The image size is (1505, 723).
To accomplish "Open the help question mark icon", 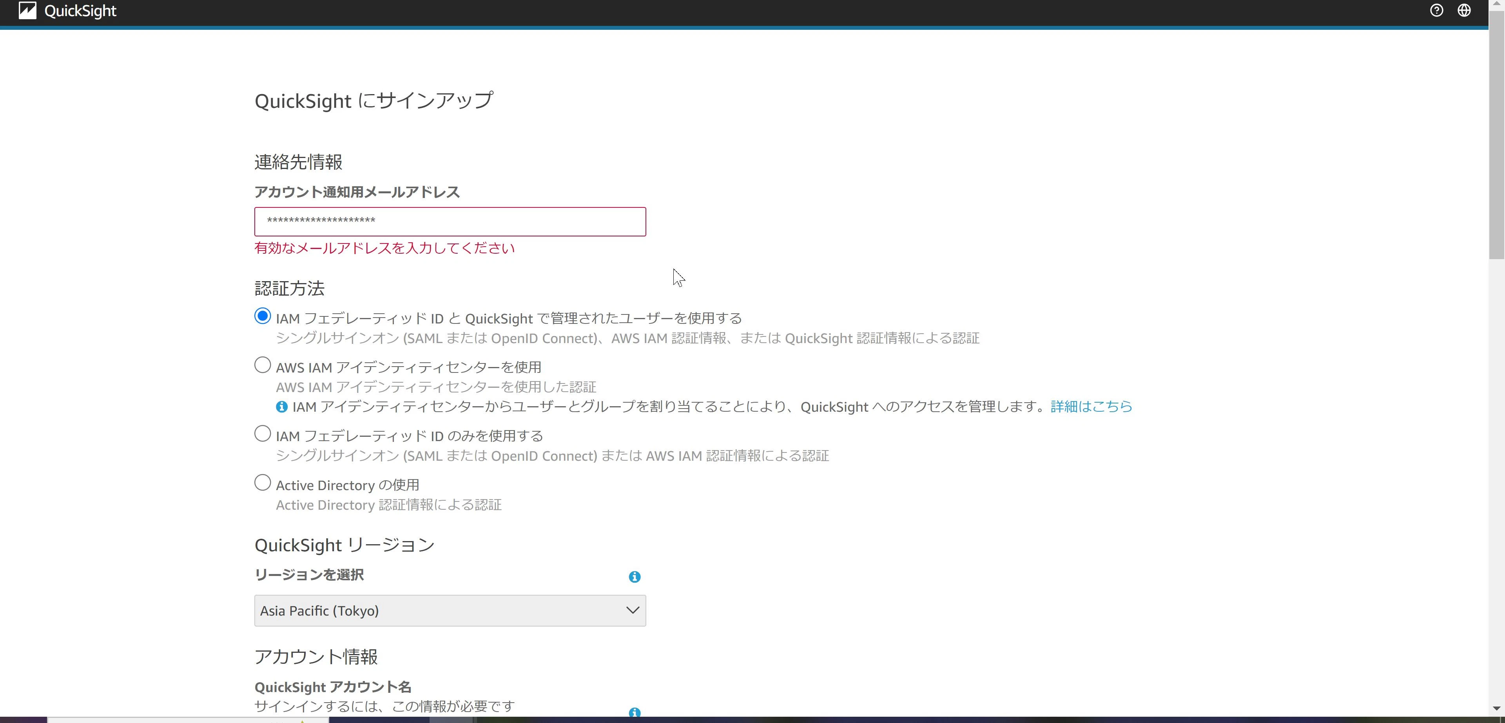I will point(1437,11).
